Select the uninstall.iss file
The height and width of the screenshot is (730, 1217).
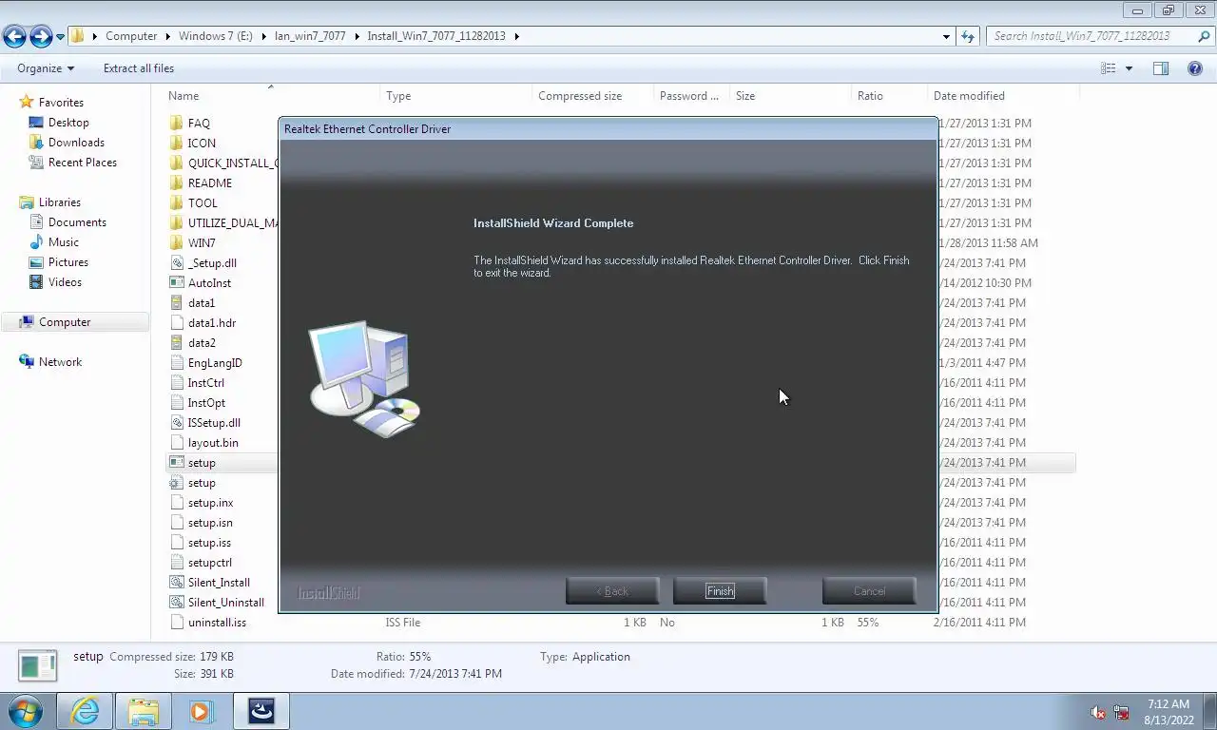point(217,623)
